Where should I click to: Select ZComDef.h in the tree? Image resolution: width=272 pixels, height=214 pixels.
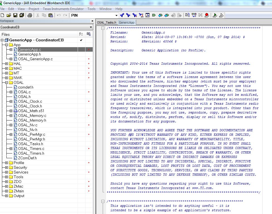click(x=27, y=158)
